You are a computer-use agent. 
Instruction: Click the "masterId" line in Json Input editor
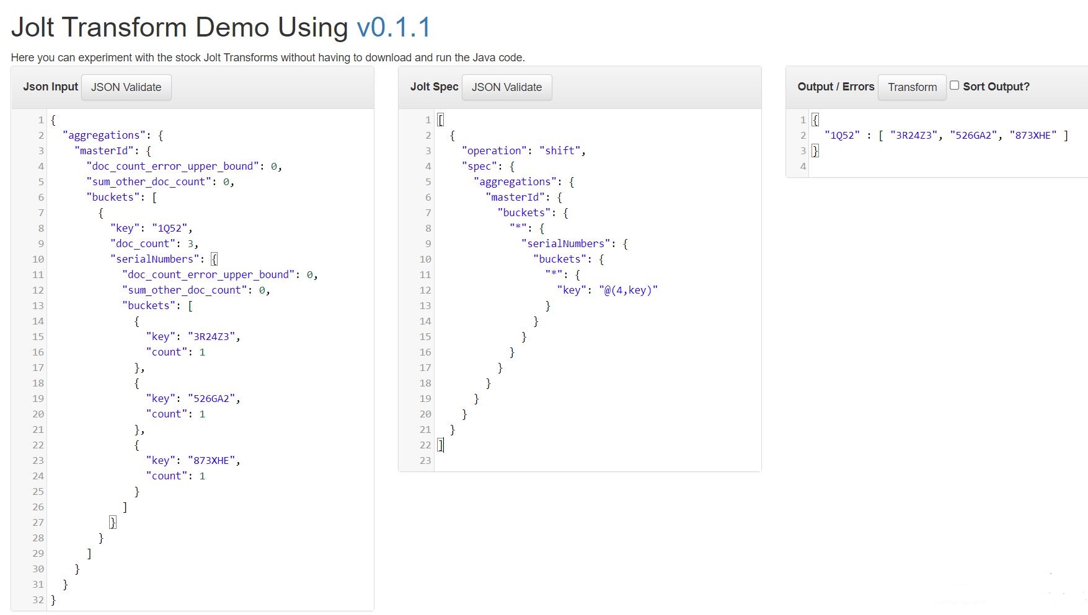(113, 150)
